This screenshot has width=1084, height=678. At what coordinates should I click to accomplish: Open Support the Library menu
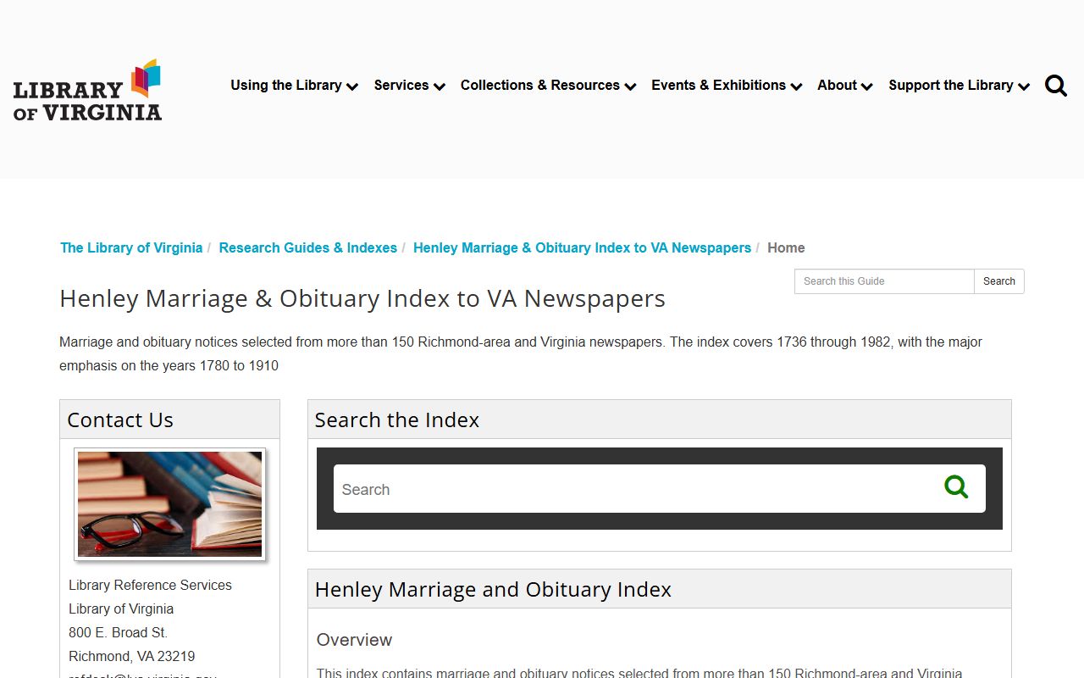point(951,85)
